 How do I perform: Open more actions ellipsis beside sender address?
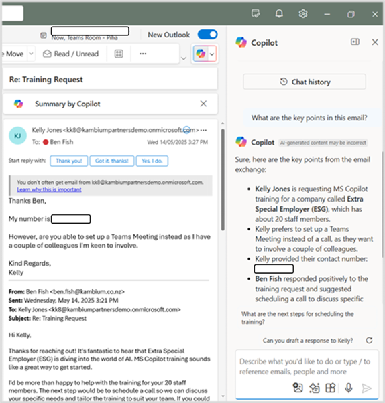203,130
